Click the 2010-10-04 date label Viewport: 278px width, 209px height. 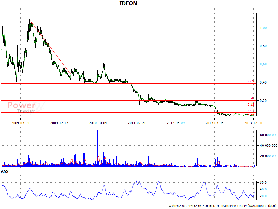[98, 123]
